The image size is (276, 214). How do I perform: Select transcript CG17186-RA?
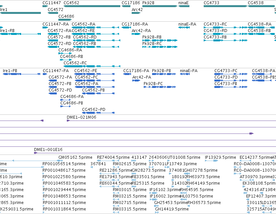tap(135, 24)
